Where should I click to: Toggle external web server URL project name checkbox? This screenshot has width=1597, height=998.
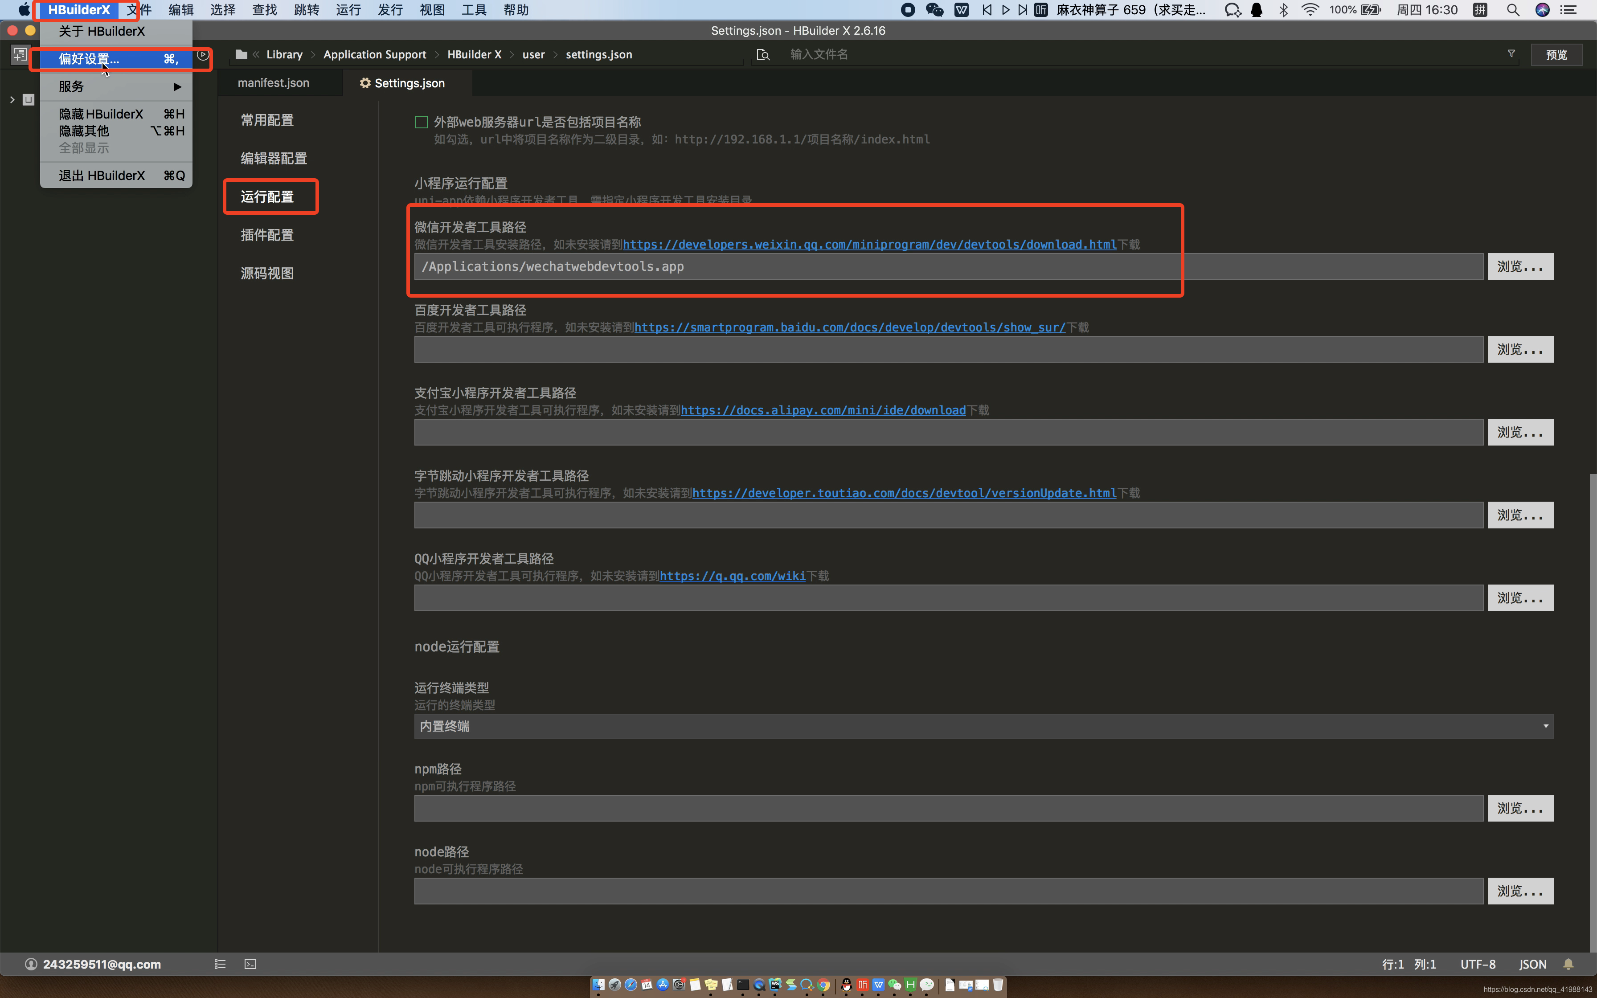421,122
